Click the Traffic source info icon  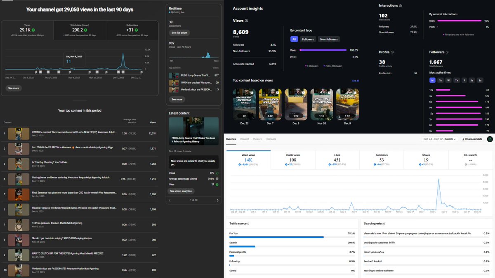(248, 224)
